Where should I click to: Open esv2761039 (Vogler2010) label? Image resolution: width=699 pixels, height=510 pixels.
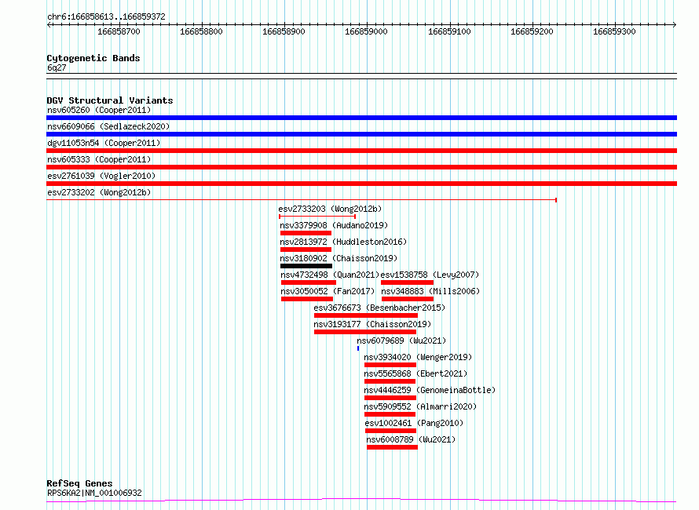tap(101, 176)
